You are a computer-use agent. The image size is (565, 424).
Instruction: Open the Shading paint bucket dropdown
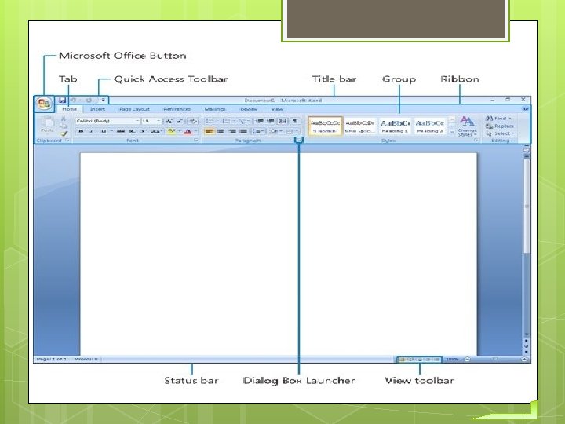coord(275,131)
